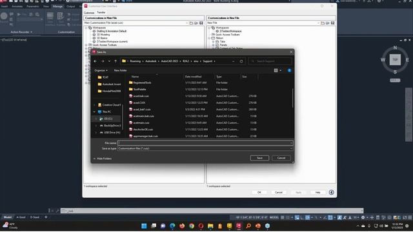
Task: Open File Explorer from taskbar
Action: click(210, 226)
